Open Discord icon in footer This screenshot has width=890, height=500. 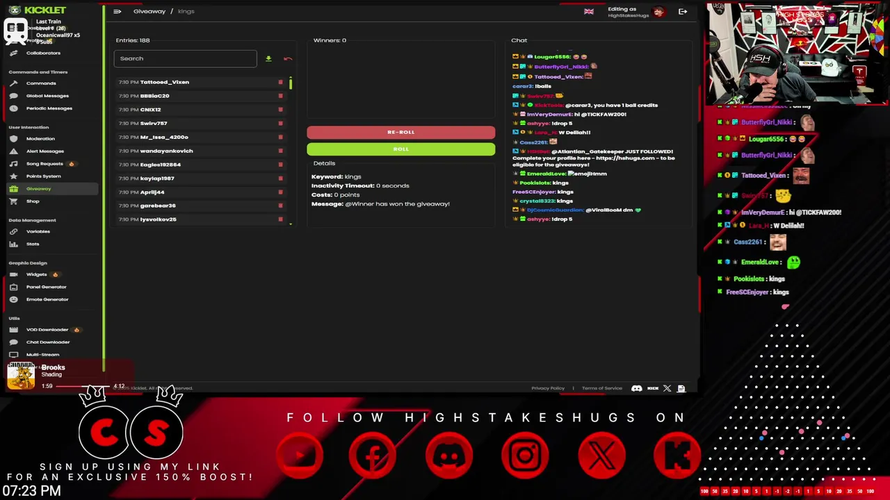point(637,388)
